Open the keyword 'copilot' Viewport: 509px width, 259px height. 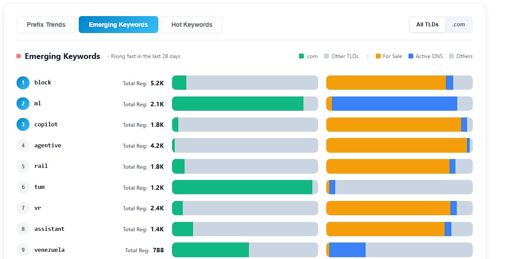pos(46,124)
